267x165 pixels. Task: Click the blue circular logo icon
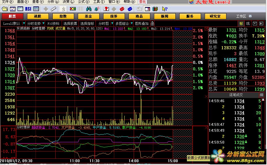[130, 9]
